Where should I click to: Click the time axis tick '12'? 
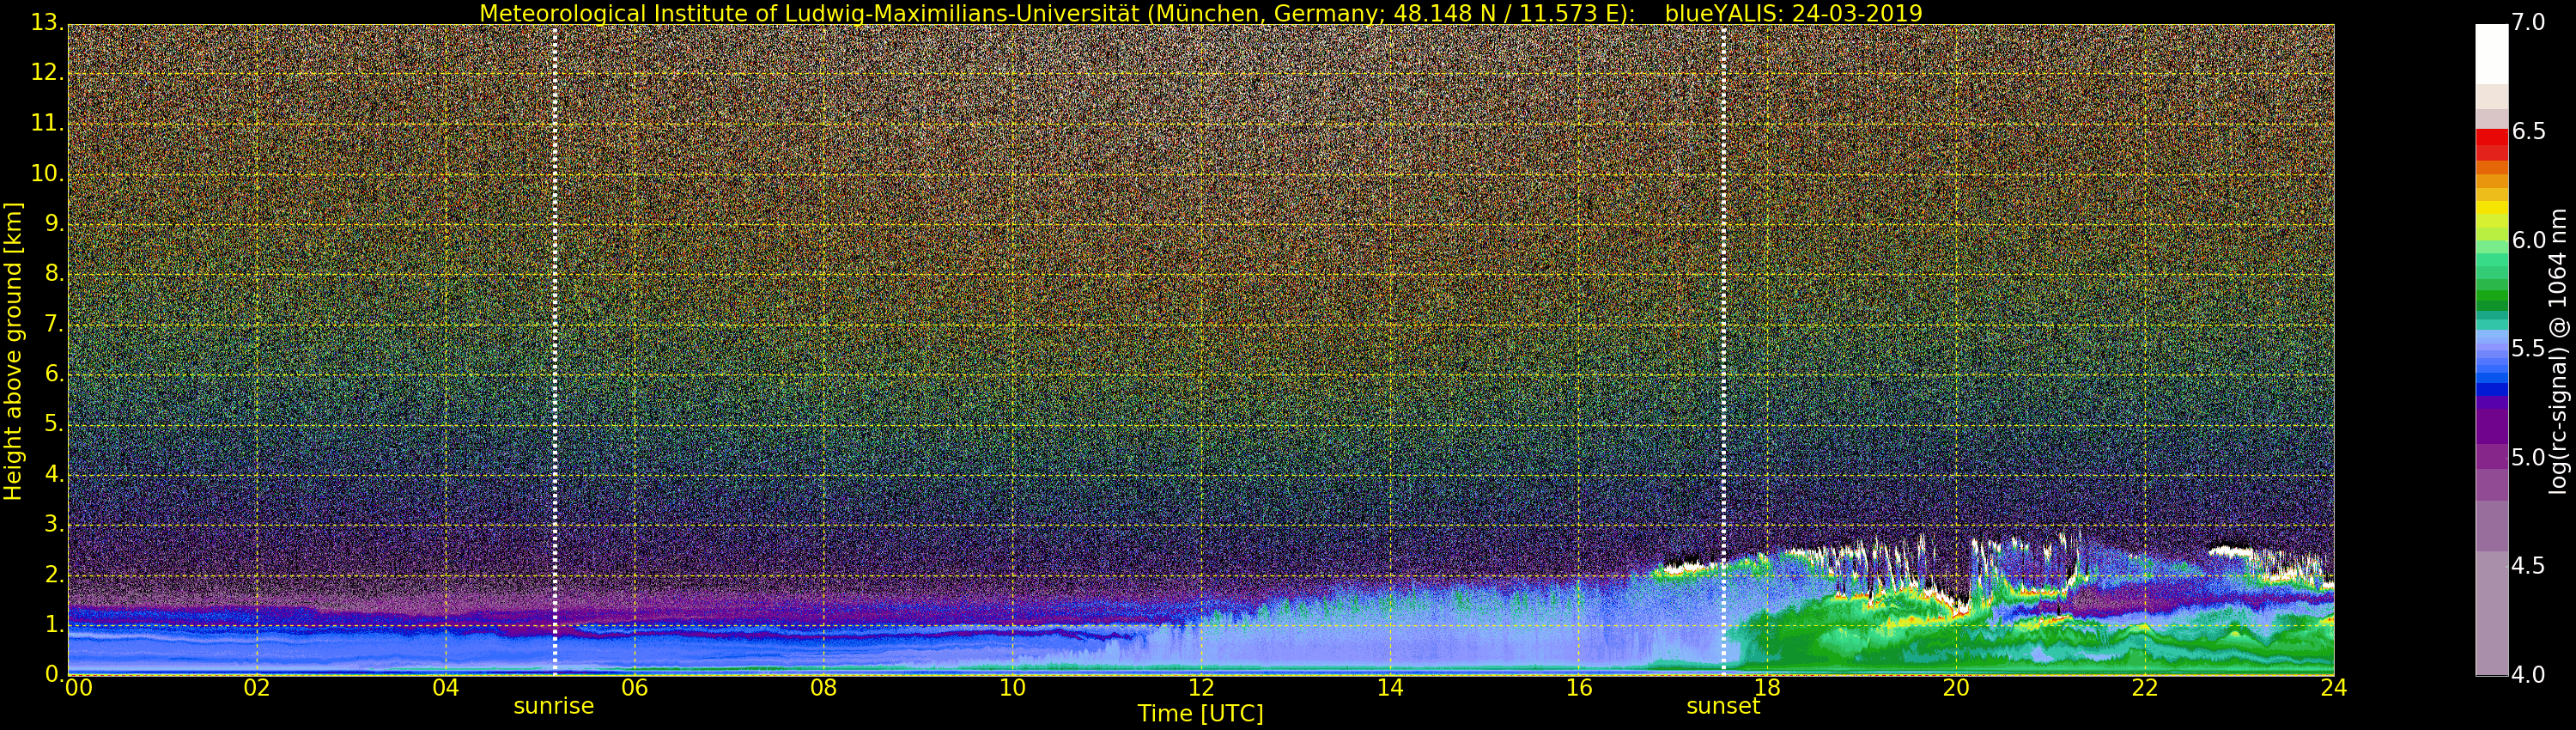click(x=1201, y=688)
